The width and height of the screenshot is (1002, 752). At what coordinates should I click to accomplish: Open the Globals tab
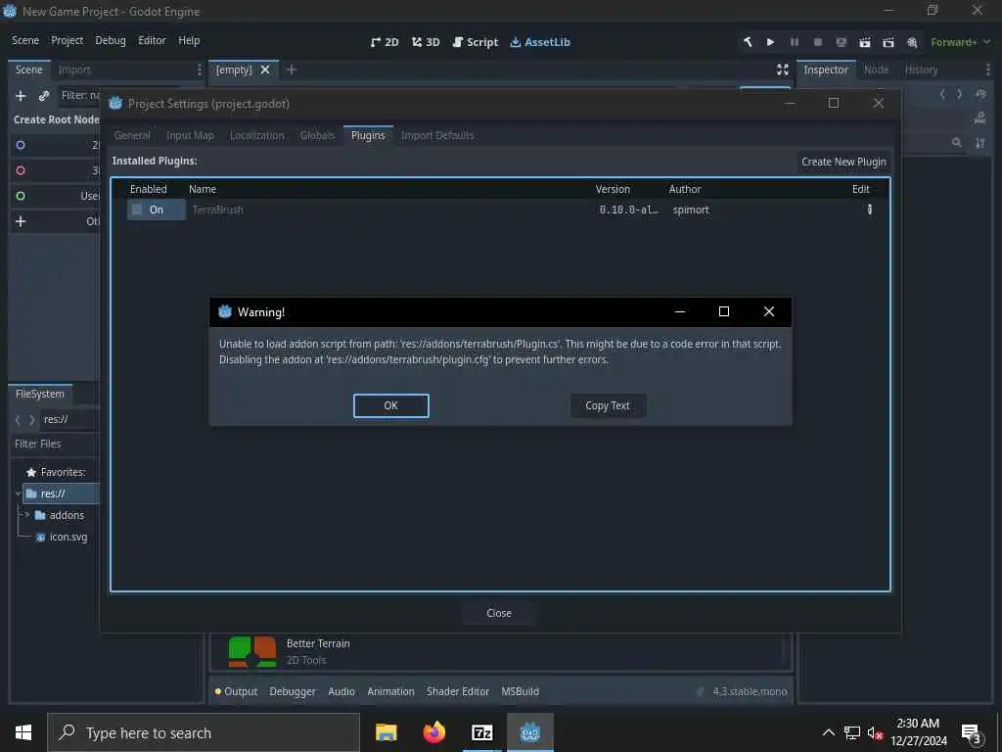pos(317,135)
